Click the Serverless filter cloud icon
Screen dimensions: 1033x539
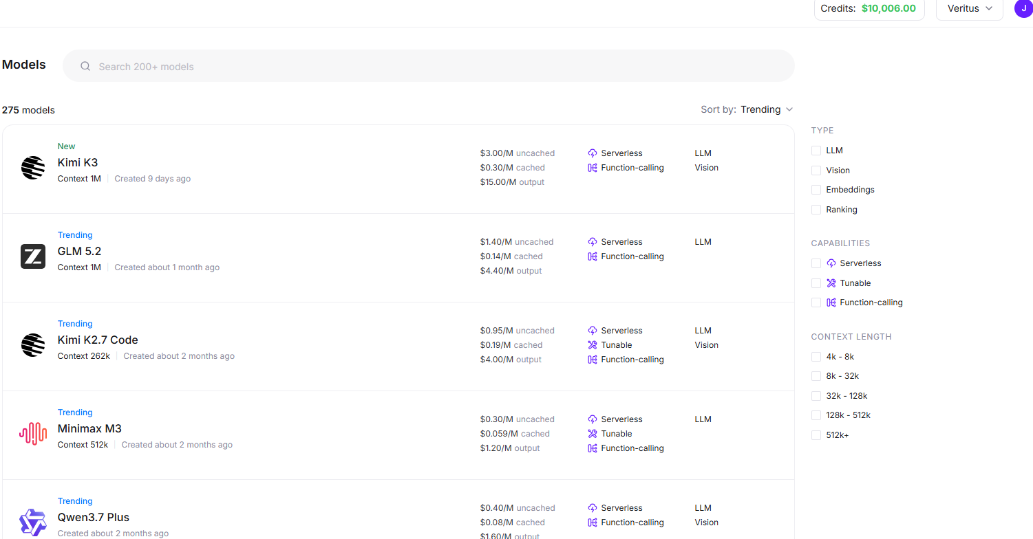(x=831, y=263)
